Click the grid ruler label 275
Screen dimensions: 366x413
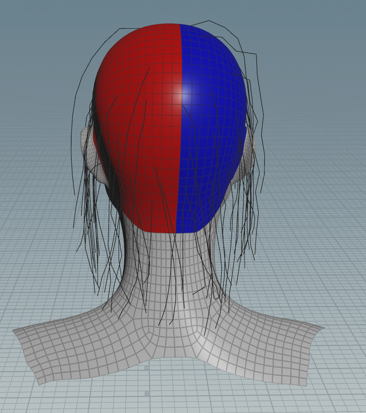tap(147, 367)
